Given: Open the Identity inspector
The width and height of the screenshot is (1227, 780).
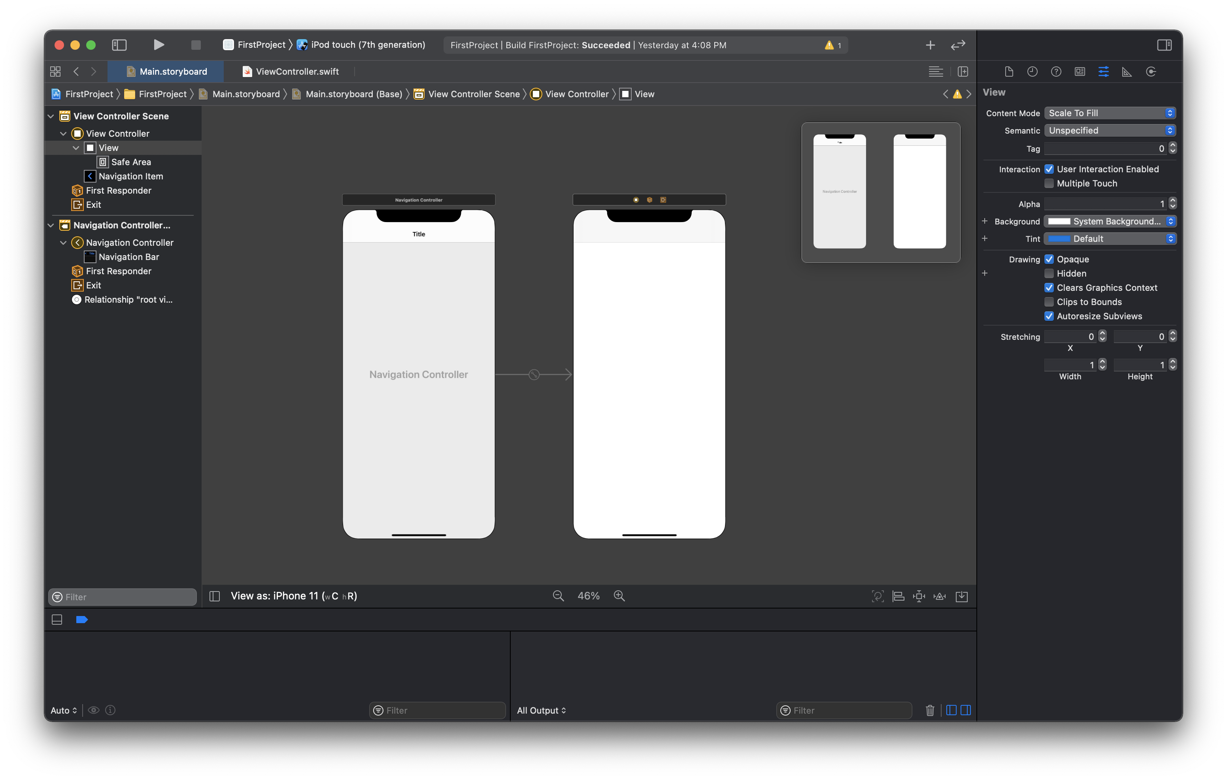Looking at the screenshot, I should [x=1080, y=72].
